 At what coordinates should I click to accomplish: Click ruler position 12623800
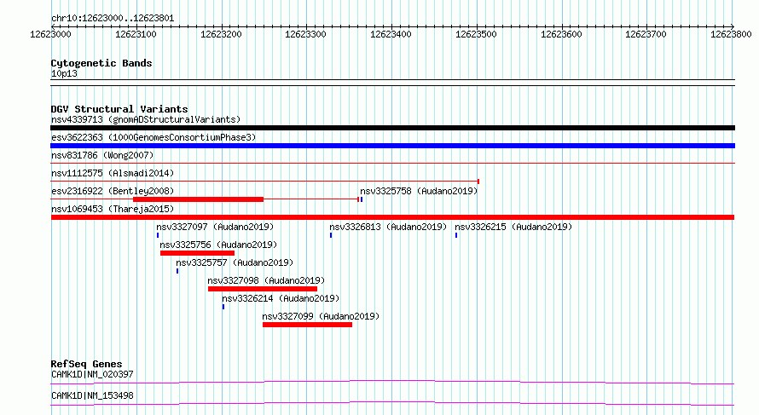click(x=732, y=34)
